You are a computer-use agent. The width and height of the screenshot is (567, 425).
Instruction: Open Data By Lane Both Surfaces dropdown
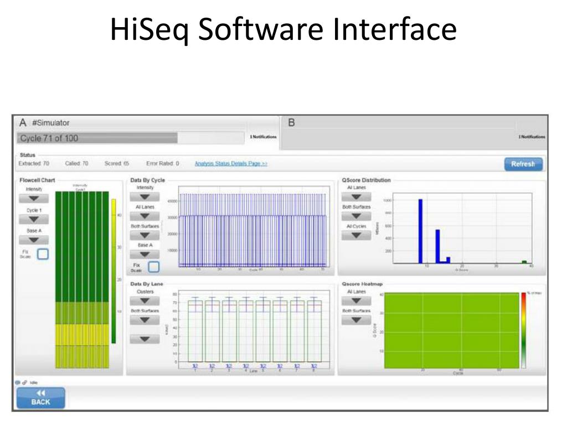point(145,320)
